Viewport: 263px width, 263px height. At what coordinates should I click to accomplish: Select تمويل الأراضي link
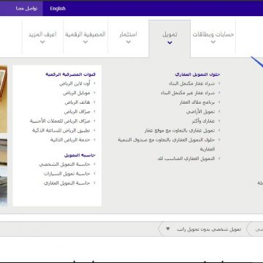[200, 112]
